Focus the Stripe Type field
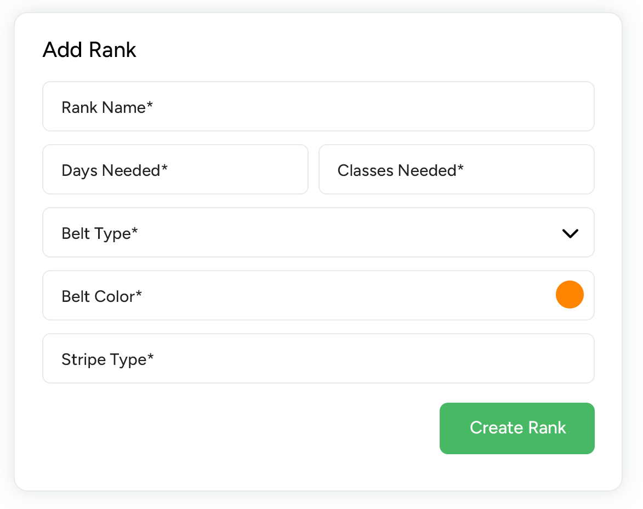Viewport: 643px width, 509px height. (x=318, y=359)
